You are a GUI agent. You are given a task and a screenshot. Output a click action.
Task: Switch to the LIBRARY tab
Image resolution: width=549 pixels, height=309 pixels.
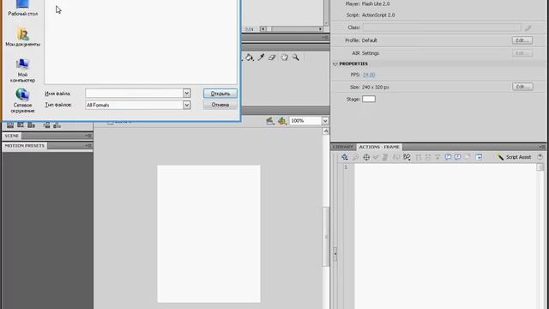click(x=343, y=147)
